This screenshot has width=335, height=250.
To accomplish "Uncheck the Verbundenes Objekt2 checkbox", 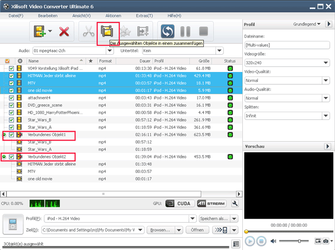I will 11,157.
